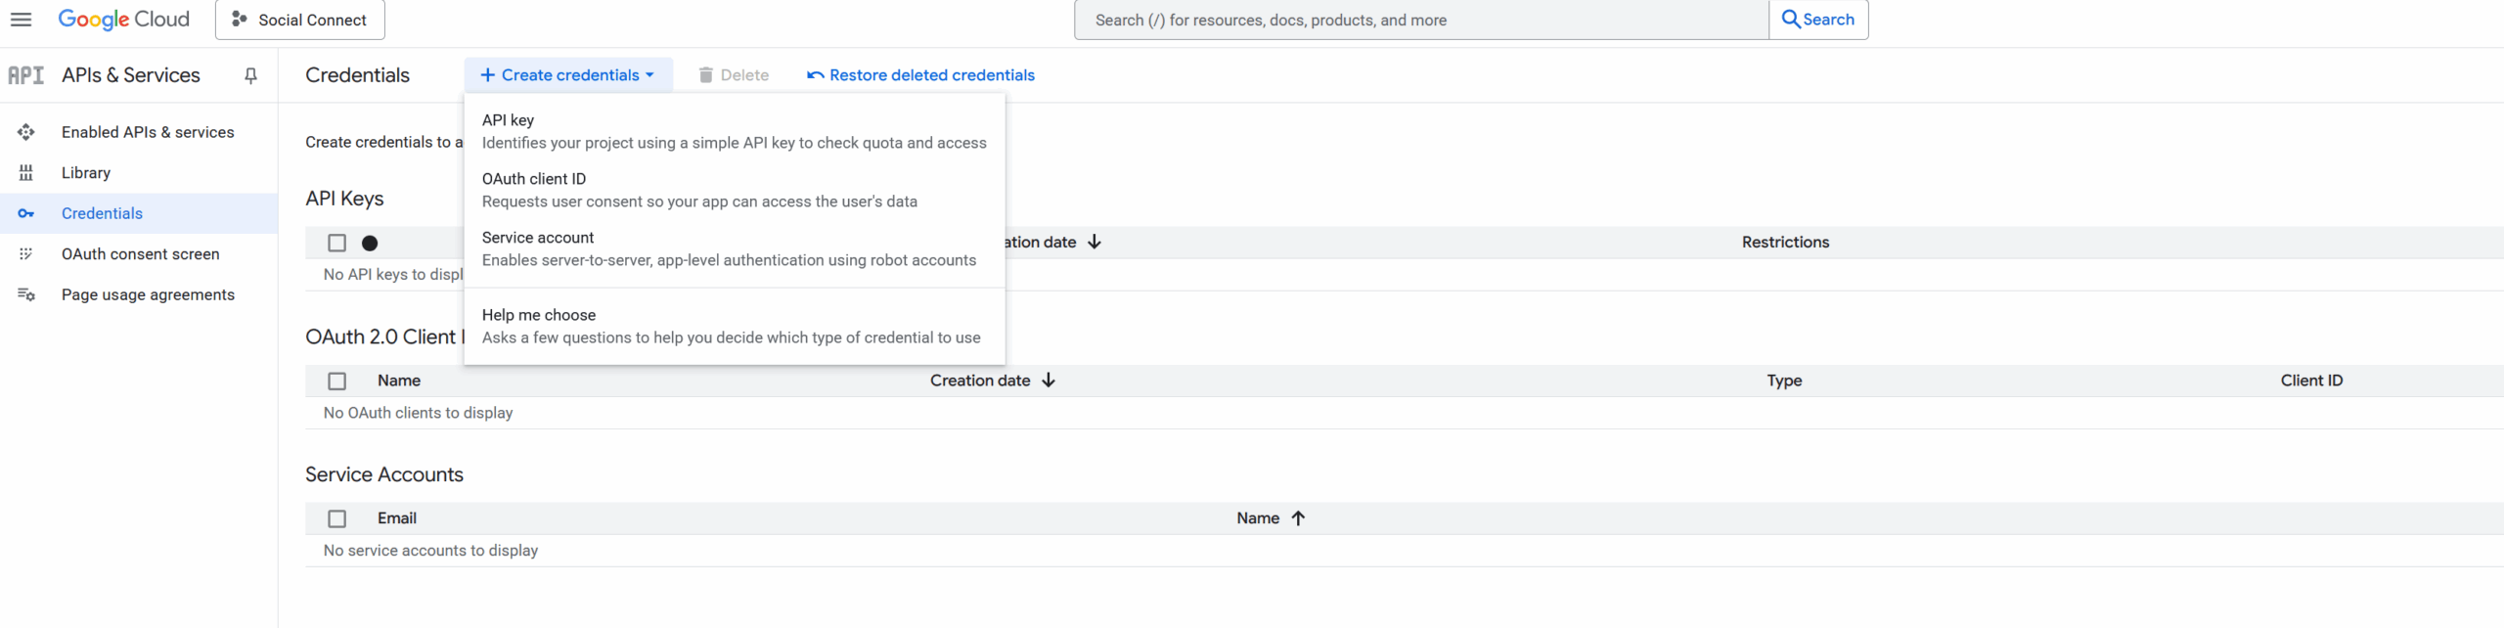Choose OAuth client ID option
This screenshot has width=2504, height=628.
click(x=735, y=190)
